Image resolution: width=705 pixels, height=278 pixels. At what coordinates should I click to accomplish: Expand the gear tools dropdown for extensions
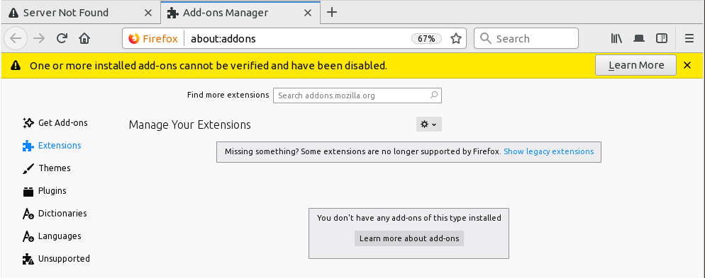[429, 124]
